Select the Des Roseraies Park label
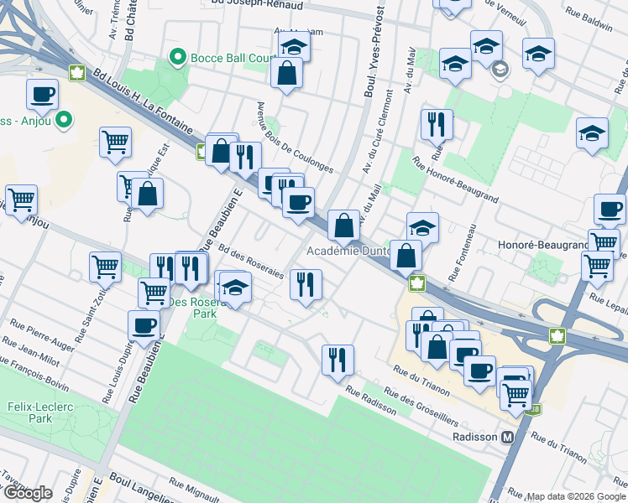 199,308
